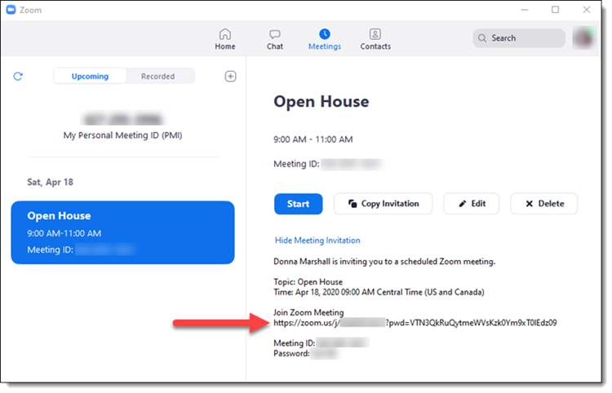Click the Topic: Open House line
This screenshot has width=612, height=393.
click(308, 281)
